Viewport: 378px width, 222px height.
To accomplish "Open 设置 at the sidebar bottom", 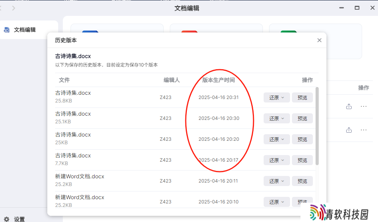I will (14, 219).
